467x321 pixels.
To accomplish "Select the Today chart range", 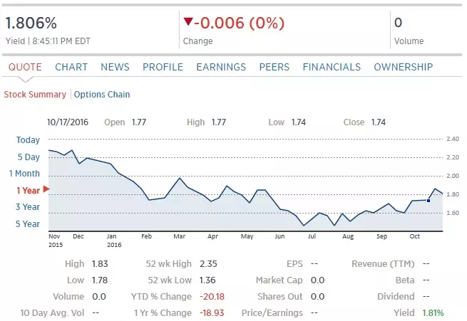I will point(29,140).
